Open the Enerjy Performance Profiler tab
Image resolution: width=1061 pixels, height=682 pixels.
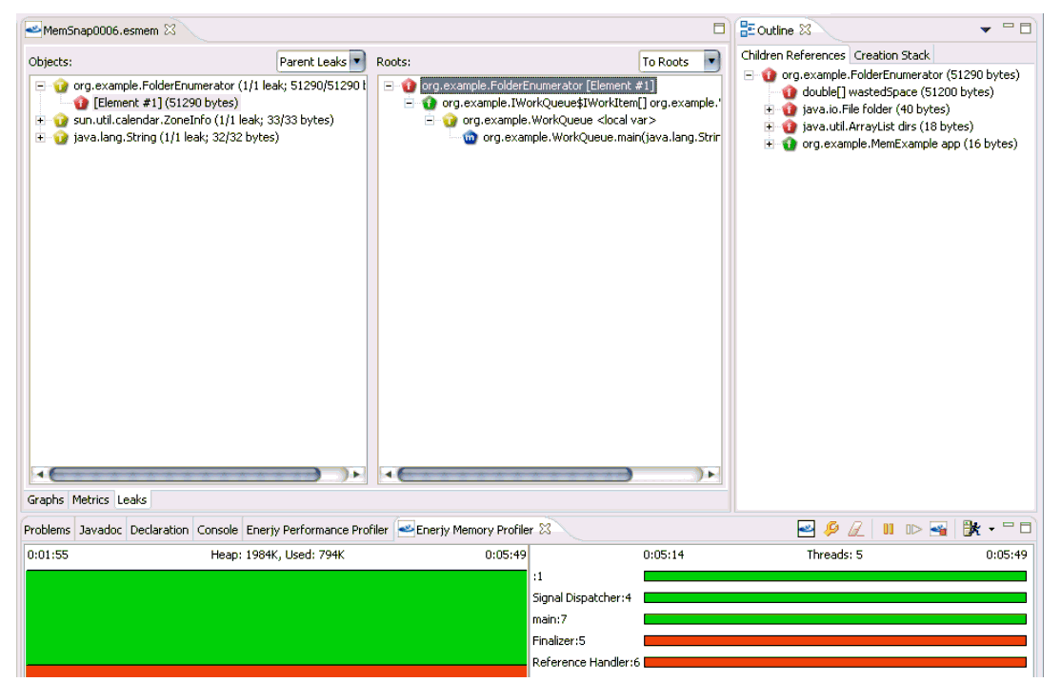point(317,530)
